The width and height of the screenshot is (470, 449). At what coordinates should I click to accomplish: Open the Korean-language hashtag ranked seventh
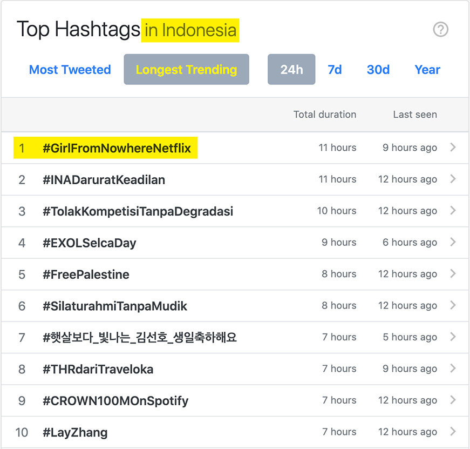point(140,338)
